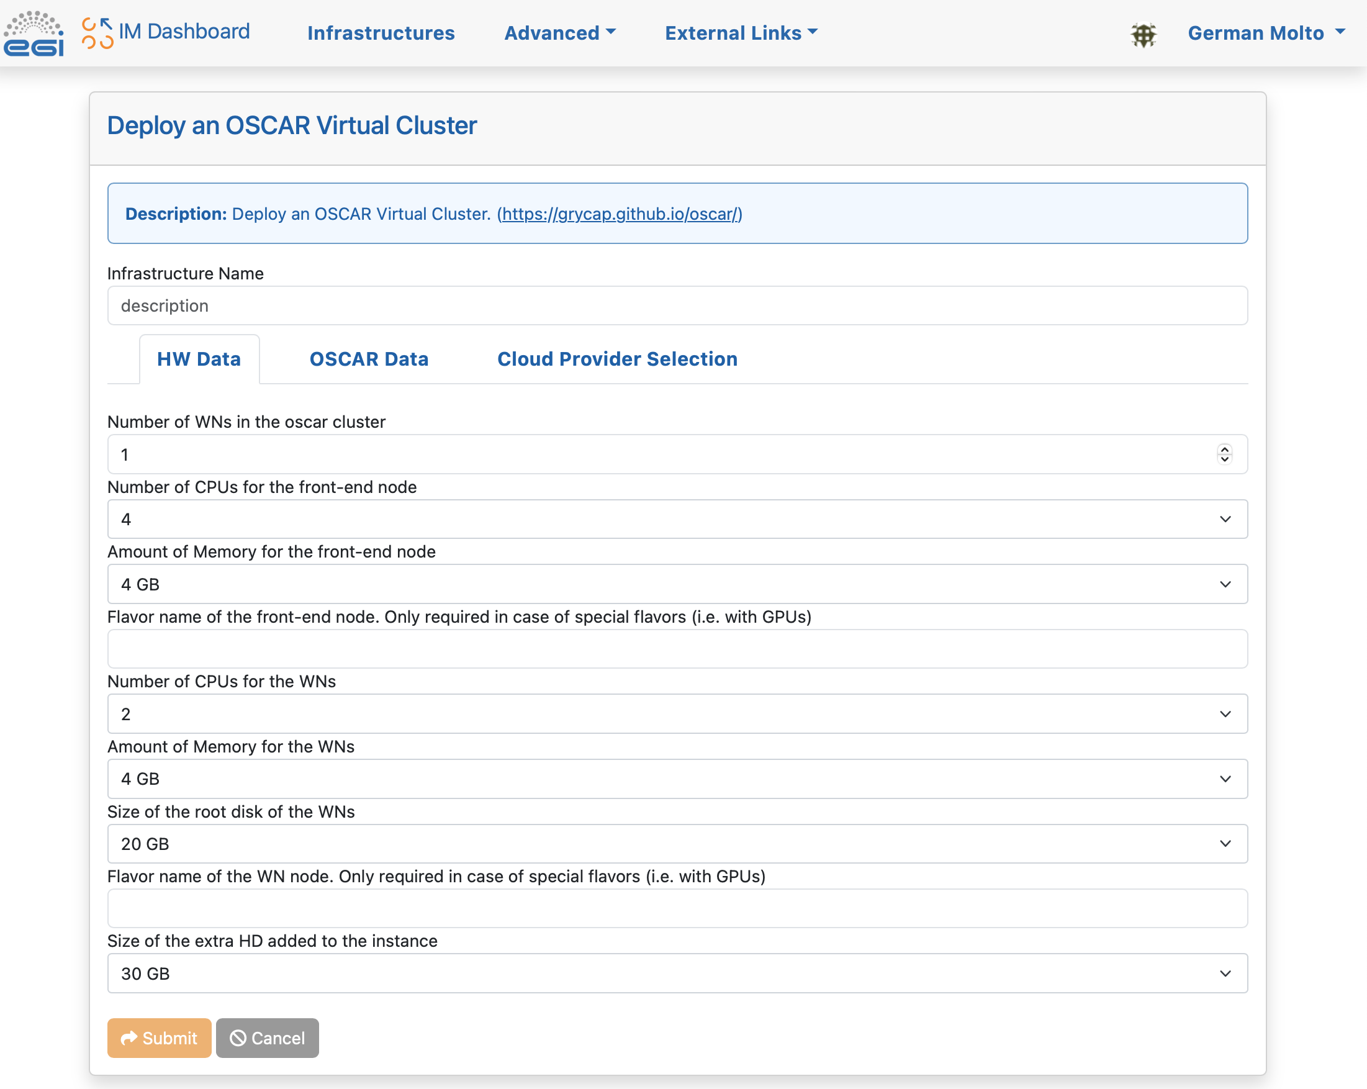The image size is (1367, 1089).
Task: Increment the number of WNs stepper
Action: 1224,449
